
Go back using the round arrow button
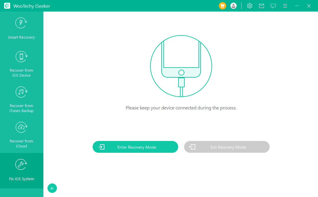pos(52,188)
